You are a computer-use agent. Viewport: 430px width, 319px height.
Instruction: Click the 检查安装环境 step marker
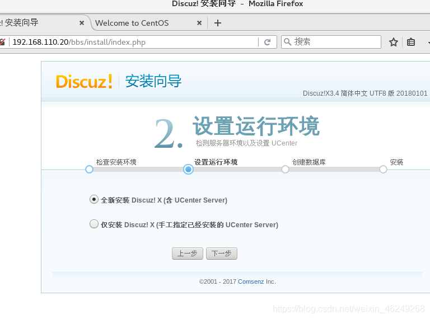point(89,170)
